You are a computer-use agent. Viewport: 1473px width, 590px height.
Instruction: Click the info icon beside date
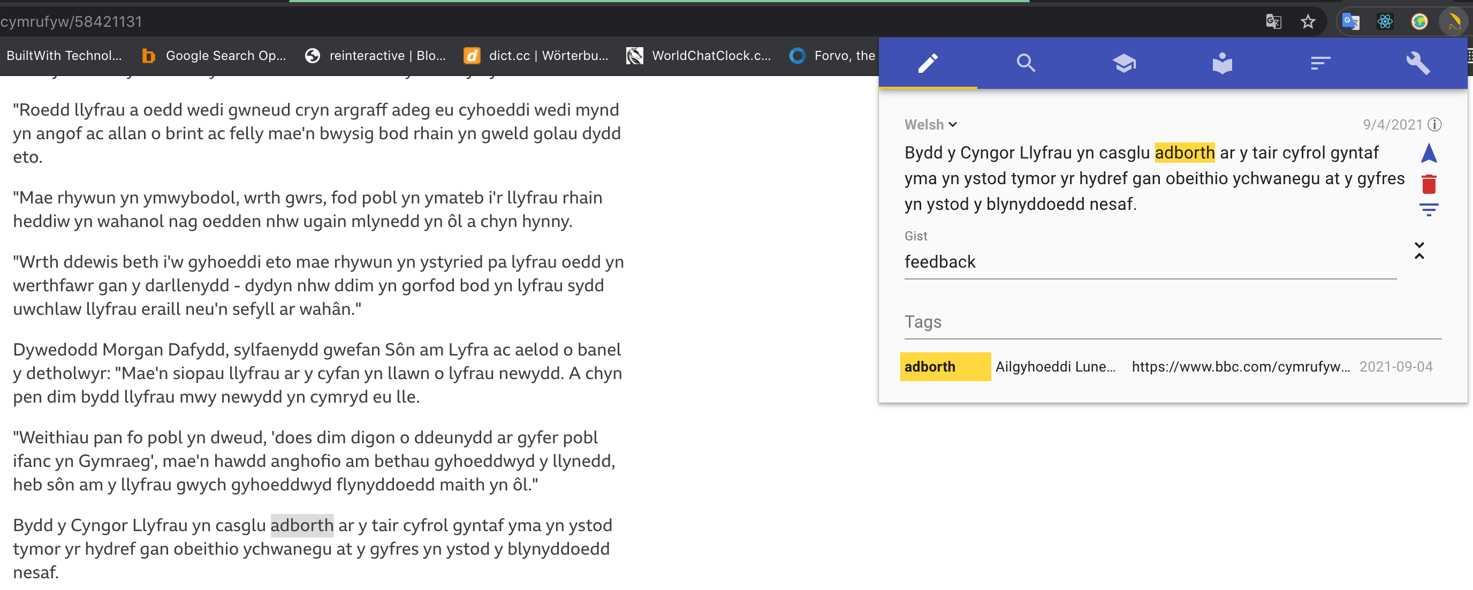(x=1434, y=125)
